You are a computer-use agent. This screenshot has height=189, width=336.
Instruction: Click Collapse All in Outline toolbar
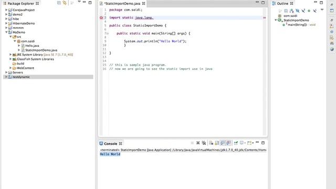(x=286, y=10)
